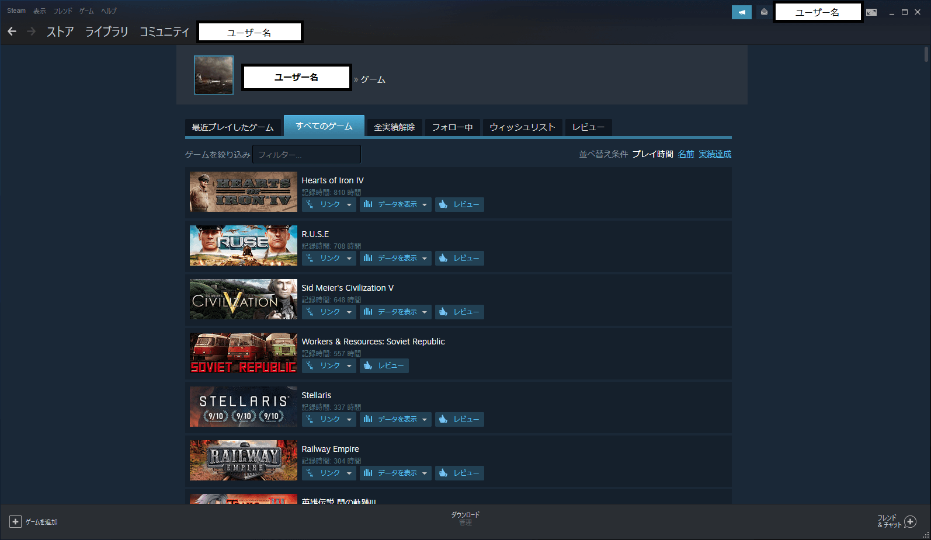Click the thumbs-up review button for Stellaris
Image resolution: width=931 pixels, height=540 pixels.
point(459,419)
